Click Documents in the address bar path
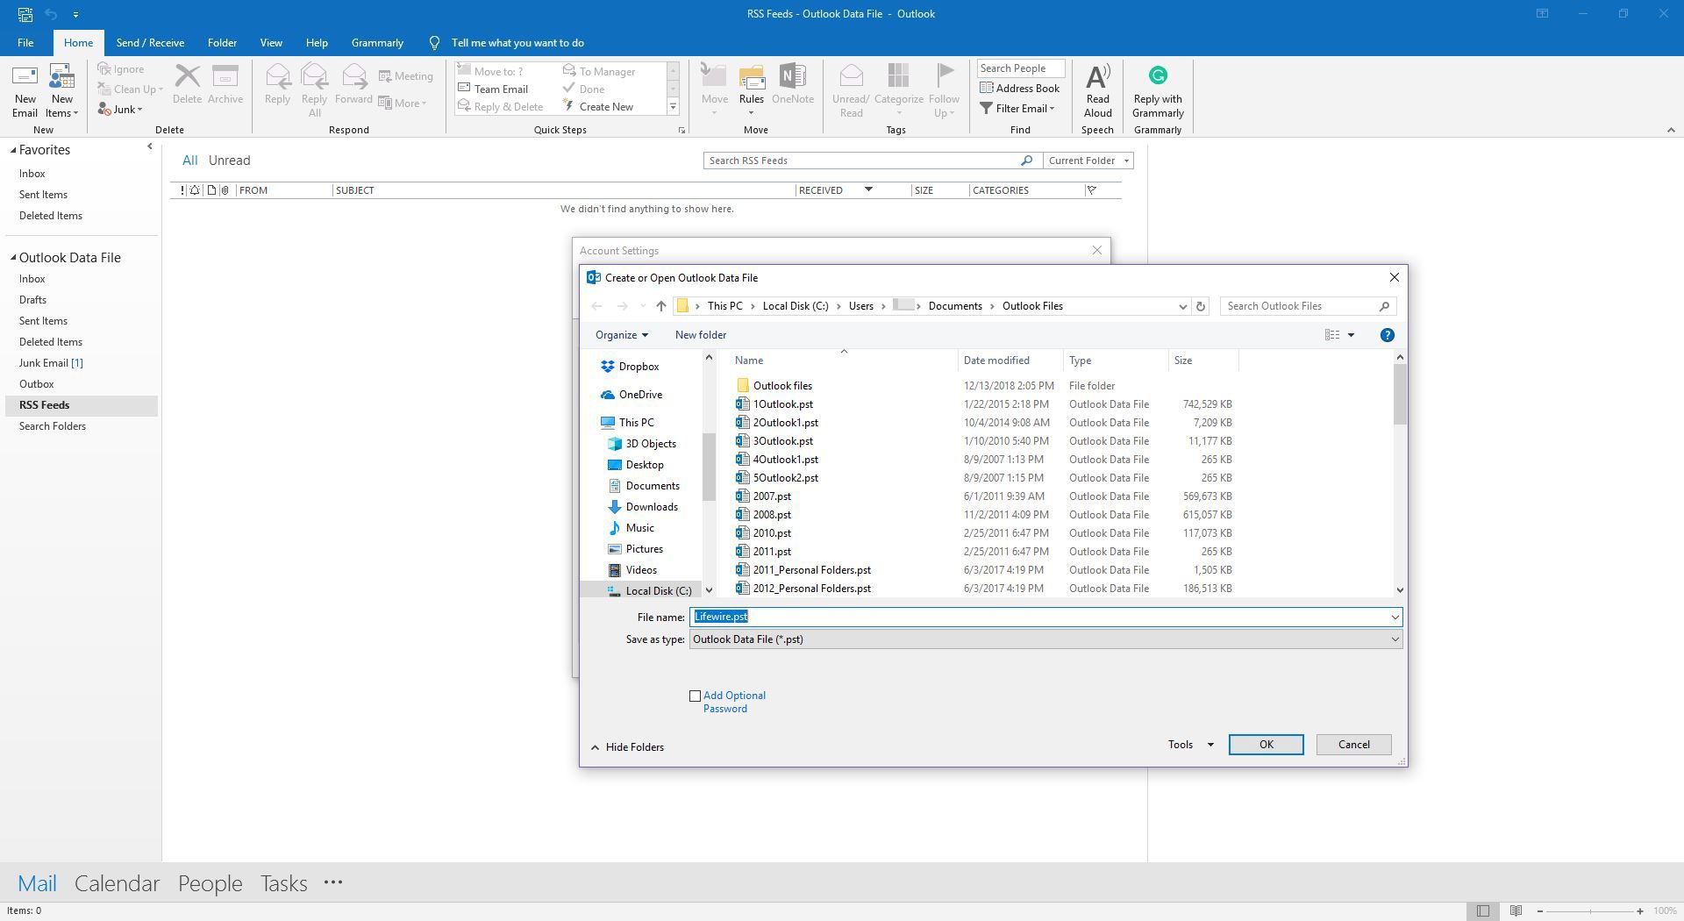The image size is (1684, 921). (954, 306)
